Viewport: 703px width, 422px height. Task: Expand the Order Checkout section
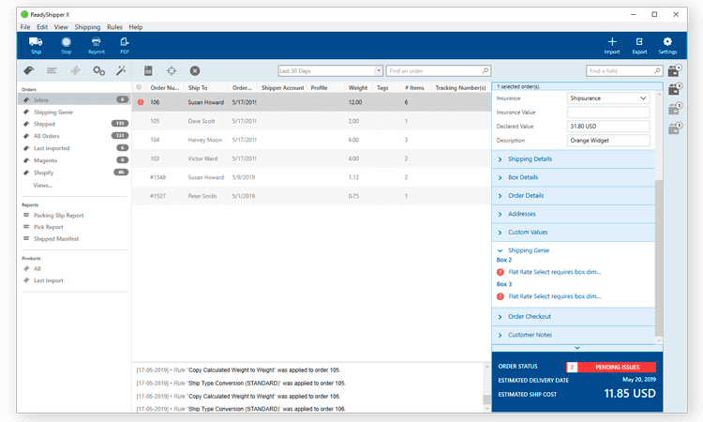pos(574,317)
